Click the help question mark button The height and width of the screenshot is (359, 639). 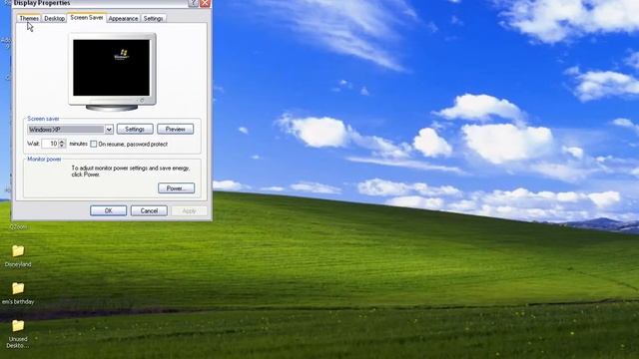coord(193,4)
